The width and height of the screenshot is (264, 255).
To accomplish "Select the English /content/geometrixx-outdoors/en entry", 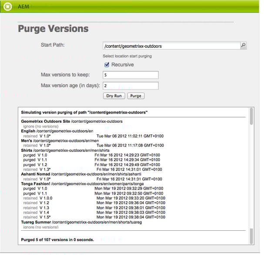I will [x=57, y=131].
